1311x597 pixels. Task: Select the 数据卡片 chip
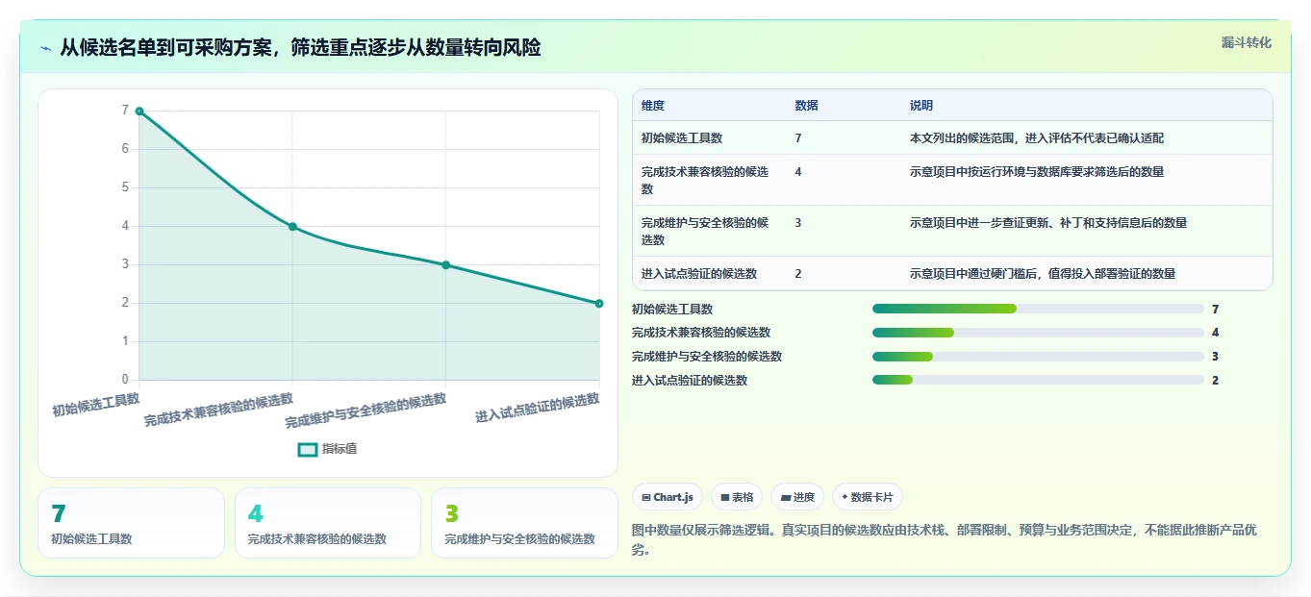[x=867, y=497]
